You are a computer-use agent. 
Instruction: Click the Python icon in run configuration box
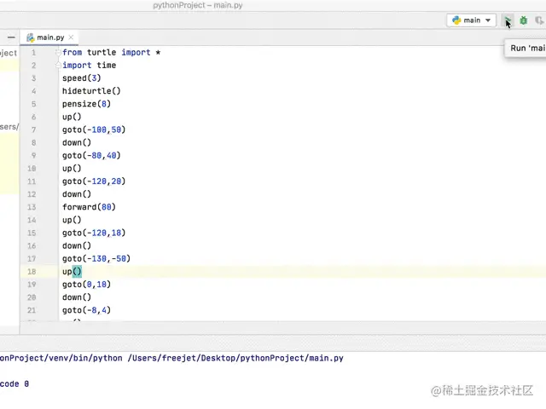coord(456,20)
